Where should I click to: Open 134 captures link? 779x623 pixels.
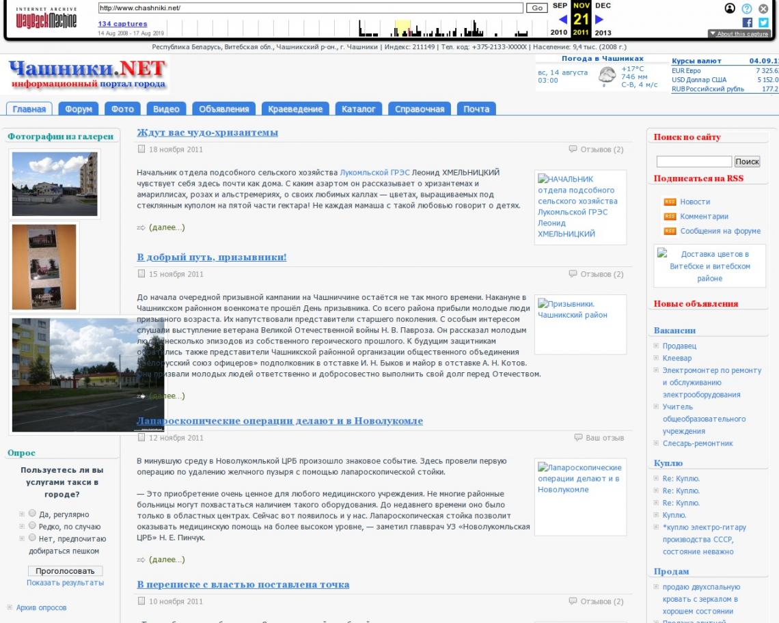[123, 23]
